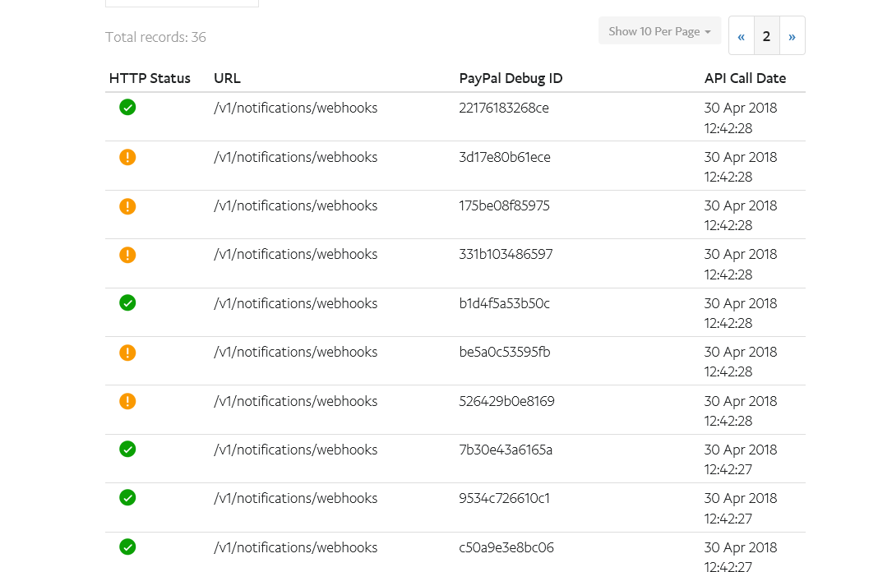Click the URL column header

click(x=227, y=79)
